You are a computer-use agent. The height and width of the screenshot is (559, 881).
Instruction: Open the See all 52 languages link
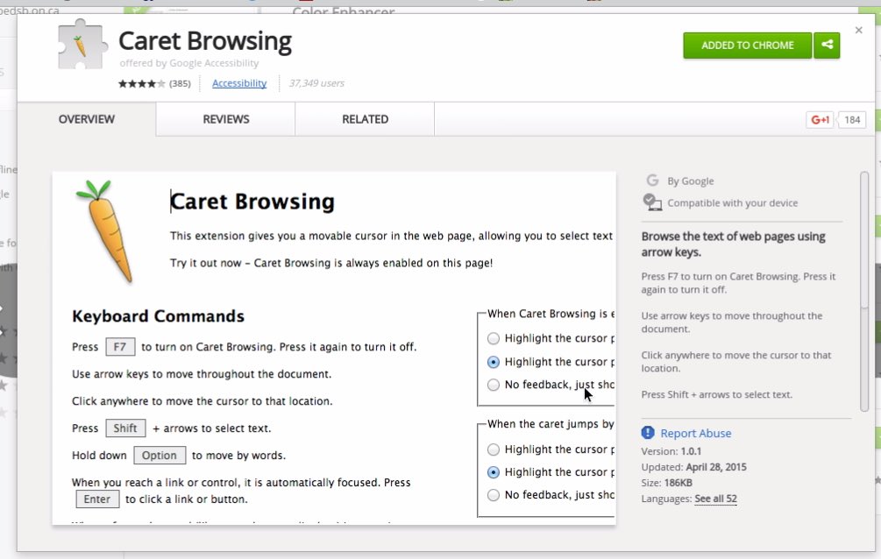click(x=715, y=499)
